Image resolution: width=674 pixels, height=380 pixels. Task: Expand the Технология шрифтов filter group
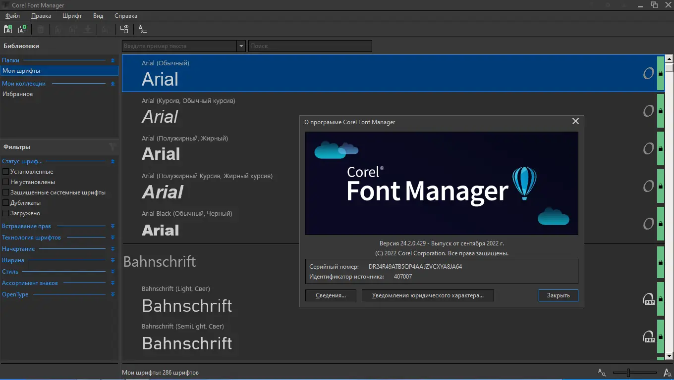(112, 237)
